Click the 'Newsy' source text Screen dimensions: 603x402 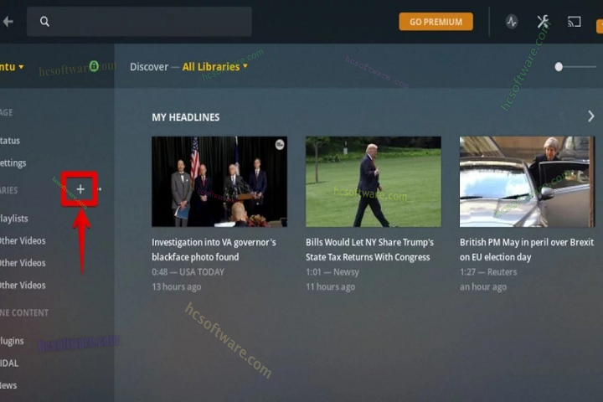point(346,272)
